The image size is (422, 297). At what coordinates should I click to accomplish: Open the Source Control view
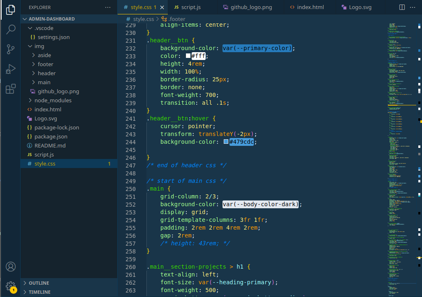tap(11, 49)
